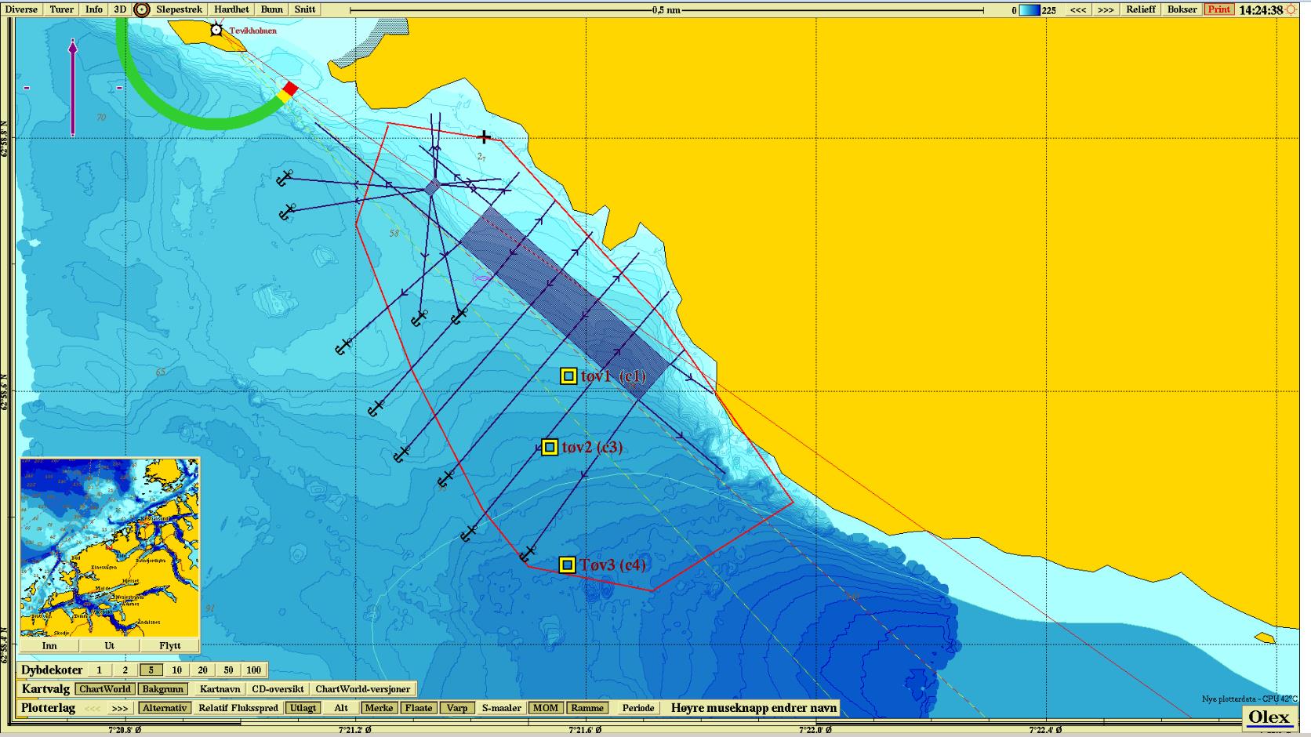Toggle the Ramme plotter layer

point(587,708)
